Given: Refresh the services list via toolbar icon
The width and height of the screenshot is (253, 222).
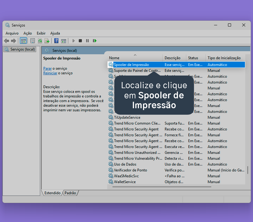Looking at the screenshot, I should pyautogui.click(x=40, y=41).
